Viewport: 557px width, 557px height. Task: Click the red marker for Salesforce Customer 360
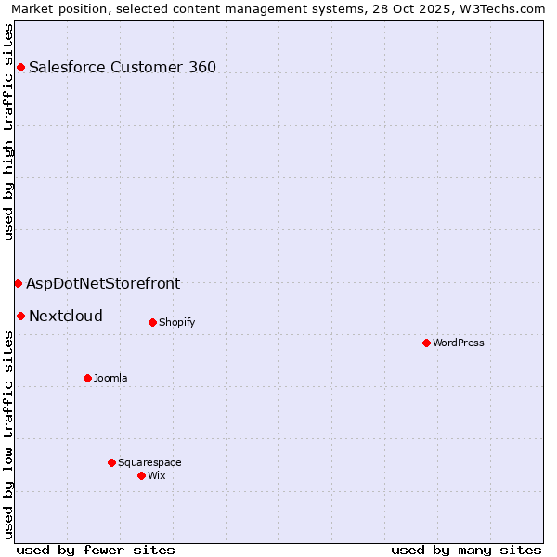[20, 67]
